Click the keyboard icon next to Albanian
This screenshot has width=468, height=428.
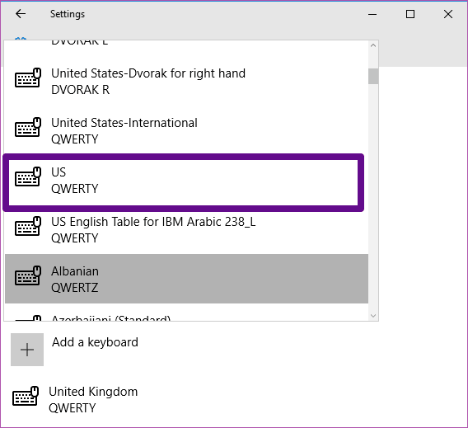pos(28,275)
